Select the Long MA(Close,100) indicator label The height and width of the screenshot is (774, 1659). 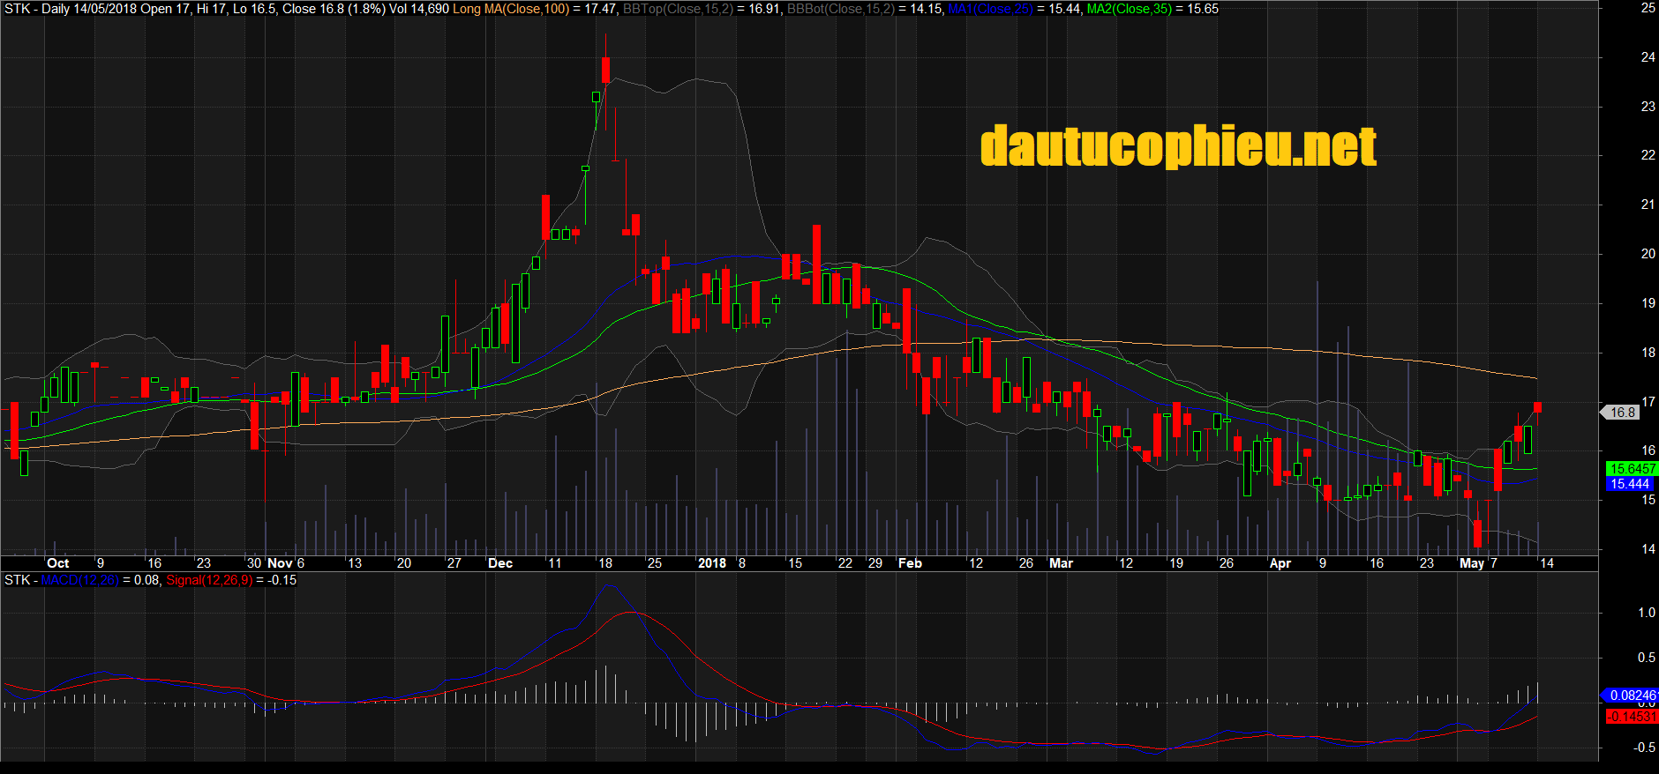coord(511,9)
